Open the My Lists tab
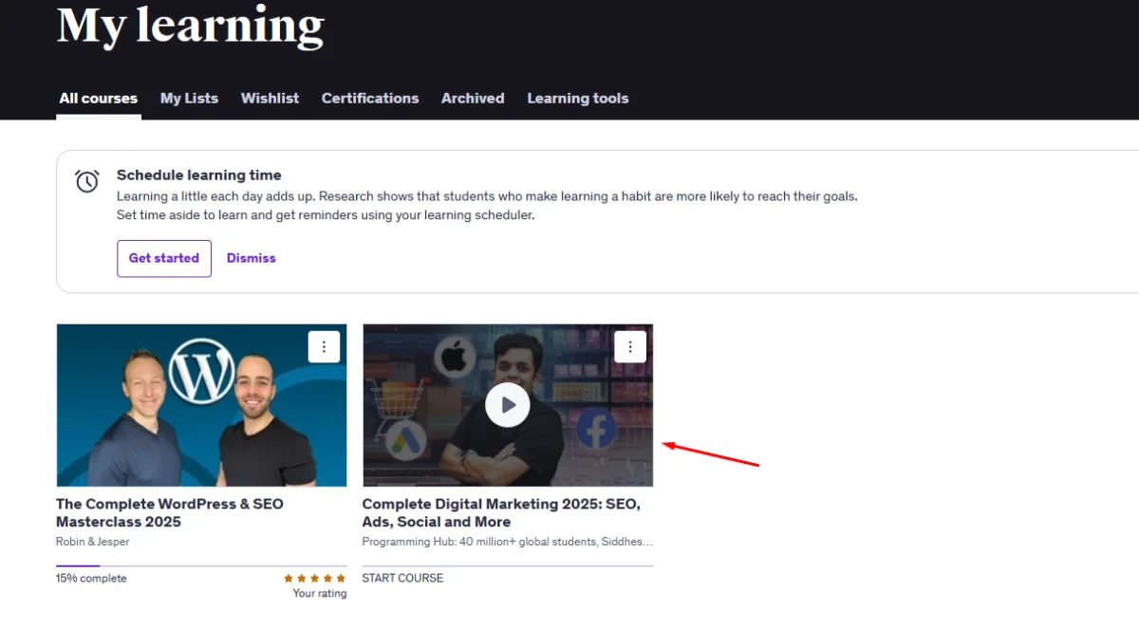Image resolution: width=1139 pixels, height=627 pixels. tap(189, 98)
